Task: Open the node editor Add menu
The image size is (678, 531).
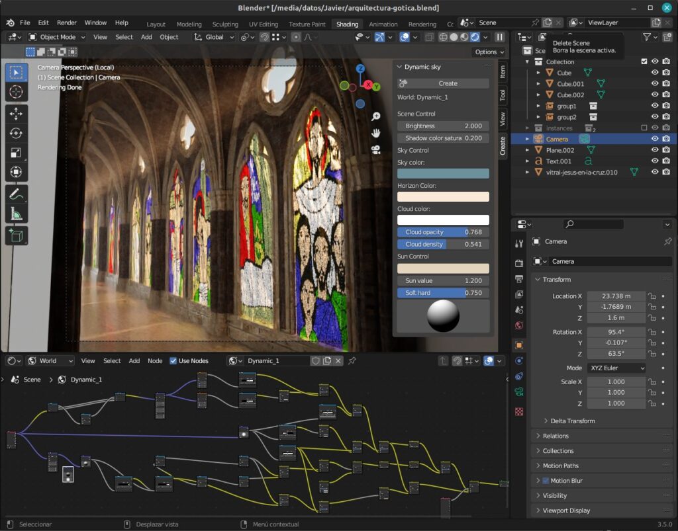Action: 134,361
